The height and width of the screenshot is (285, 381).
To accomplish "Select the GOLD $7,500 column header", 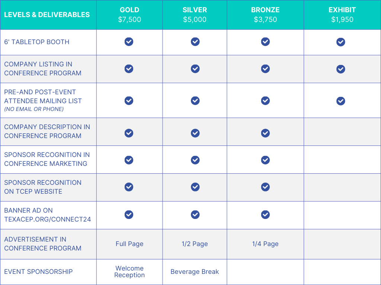I will pos(129,15).
